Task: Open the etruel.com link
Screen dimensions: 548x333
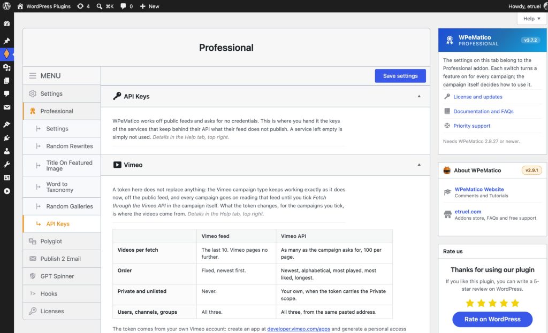Action: [468, 212]
